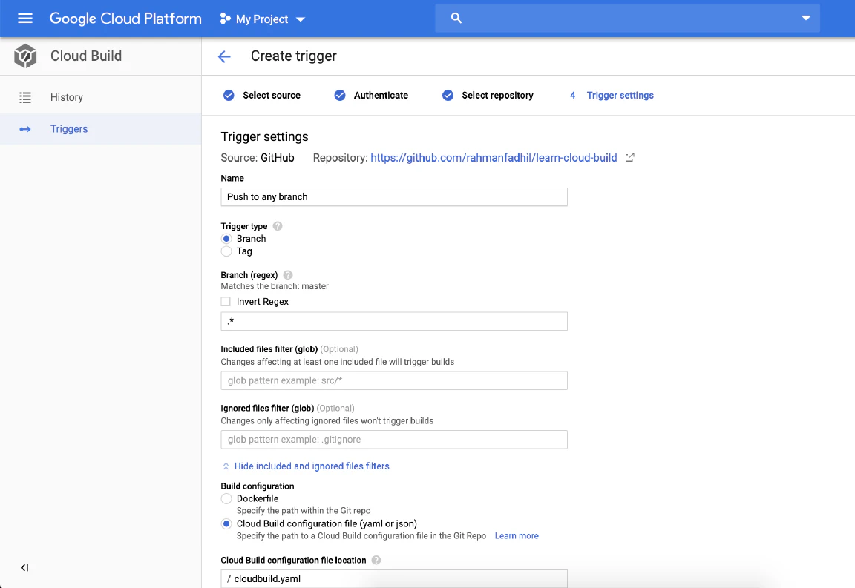This screenshot has height=588, width=855.
Task: Click help icon next to Branch (regex)
Action: 288,275
